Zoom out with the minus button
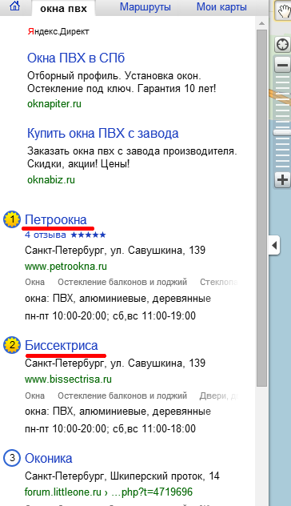 coord(283,66)
